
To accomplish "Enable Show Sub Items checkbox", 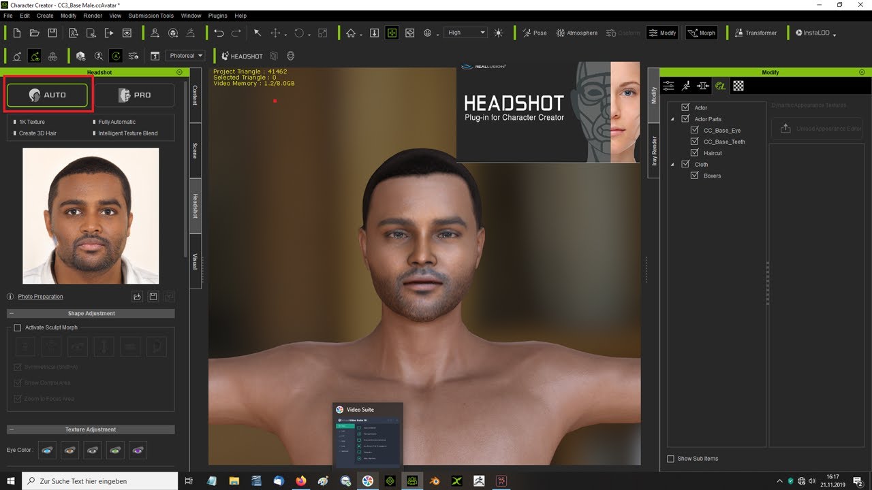I will click(x=671, y=459).
